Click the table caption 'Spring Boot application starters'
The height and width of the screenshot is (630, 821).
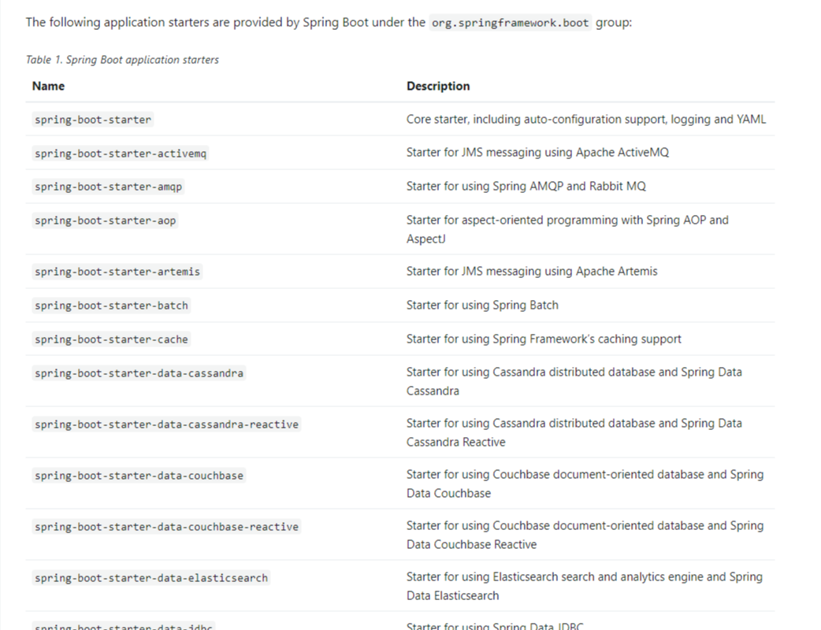tap(123, 60)
